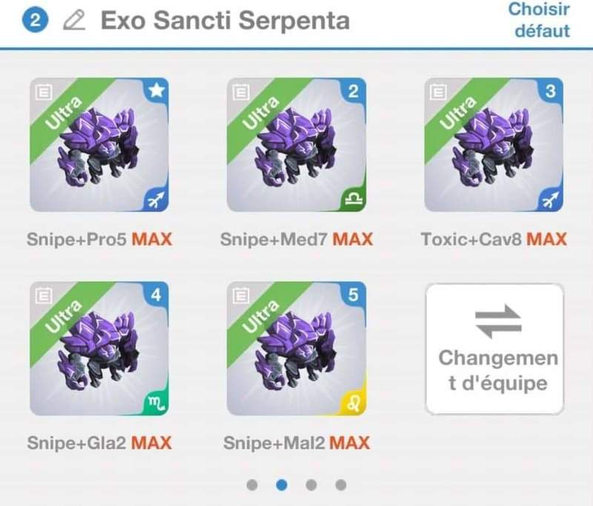Tap the Changement d'équipe button
Screen dimensions: 593x506
494,349
